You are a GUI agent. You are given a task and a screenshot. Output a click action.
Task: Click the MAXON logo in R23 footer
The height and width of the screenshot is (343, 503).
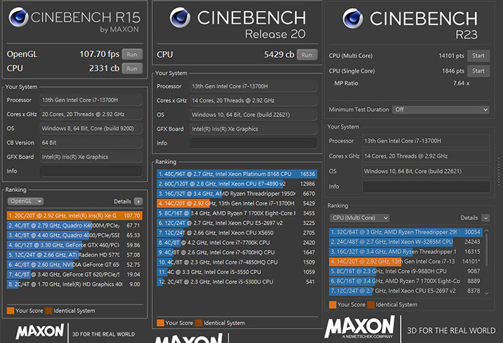coord(360,327)
